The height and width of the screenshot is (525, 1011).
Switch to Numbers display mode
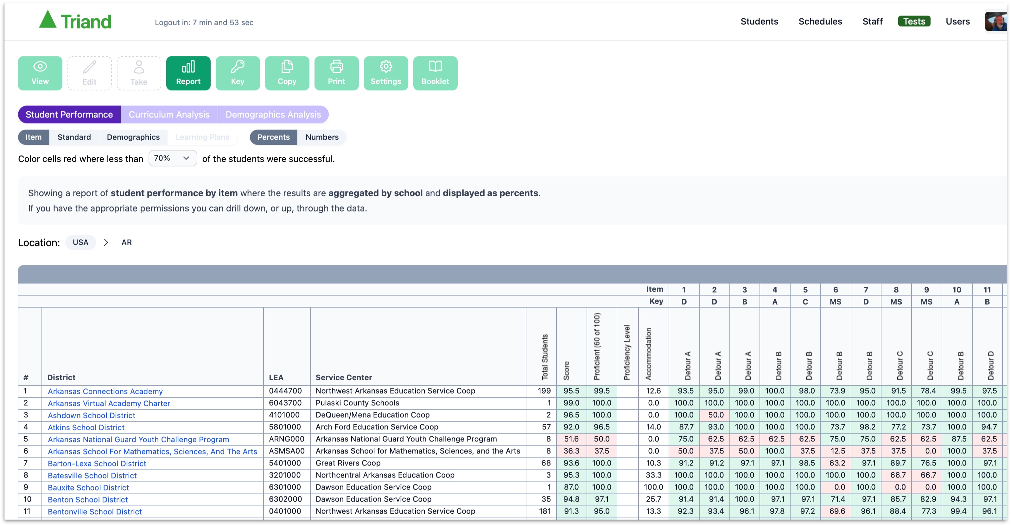(x=322, y=137)
